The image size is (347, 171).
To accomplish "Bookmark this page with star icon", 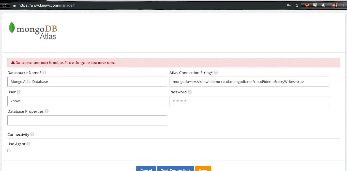I will click(x=297, y=5).
